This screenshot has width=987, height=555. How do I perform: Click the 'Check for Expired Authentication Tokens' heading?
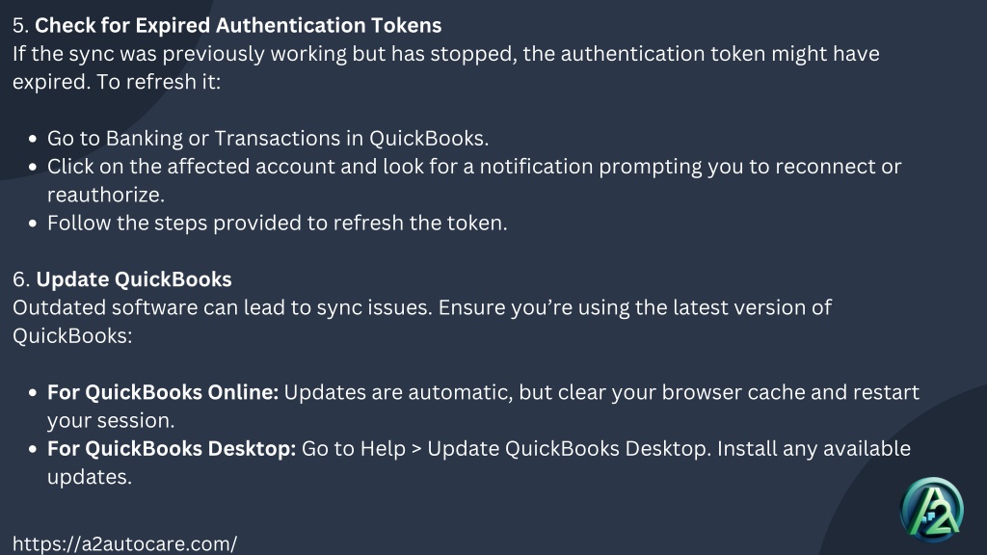(x=238, y=25)
